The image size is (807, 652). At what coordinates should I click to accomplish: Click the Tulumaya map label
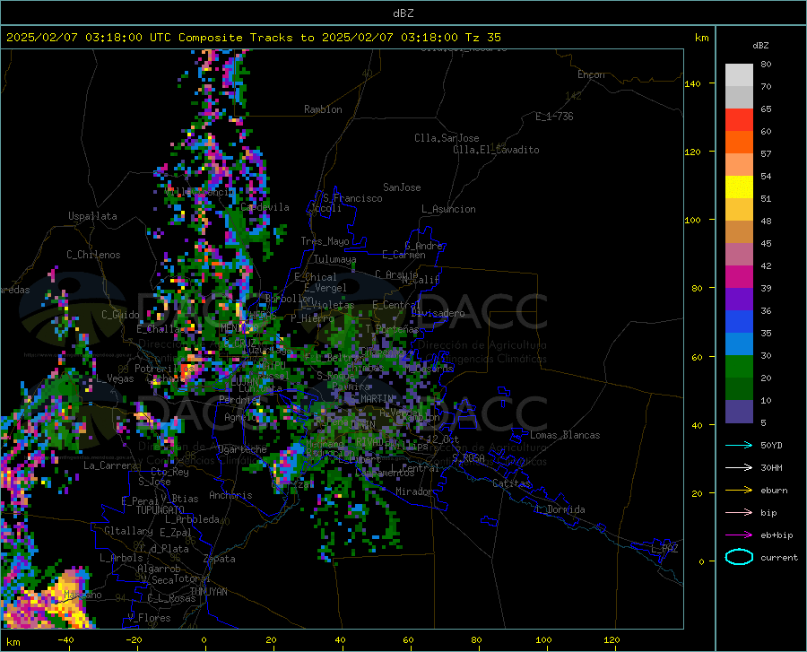click(x=334, y=259)
